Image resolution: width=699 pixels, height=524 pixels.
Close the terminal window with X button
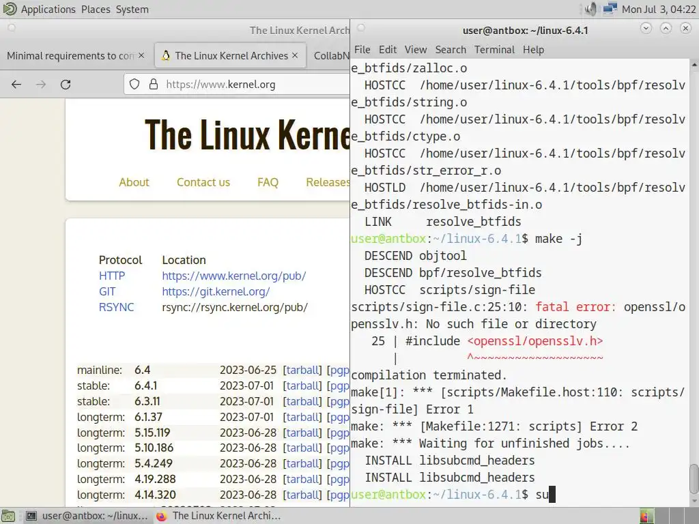[685, 29]
